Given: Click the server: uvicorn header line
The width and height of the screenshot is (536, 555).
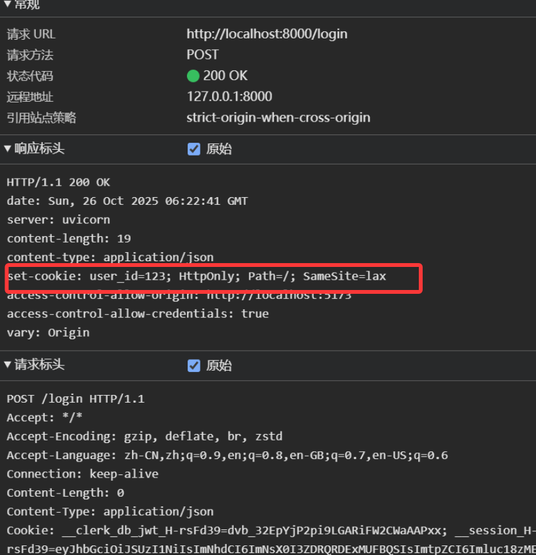Looking at the screenshot, I should [58, 220].
